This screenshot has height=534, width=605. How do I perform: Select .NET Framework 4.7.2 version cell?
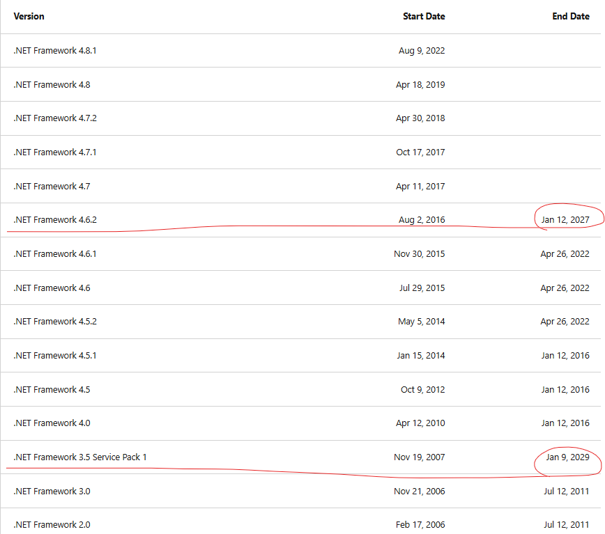(55, 118)
